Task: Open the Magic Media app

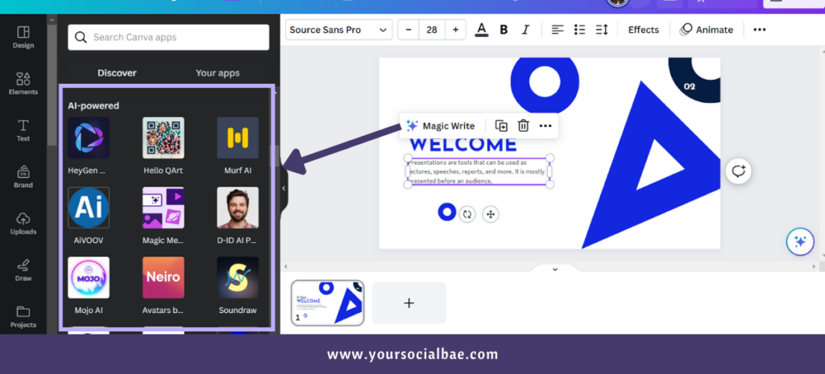Action: (163, 208)
